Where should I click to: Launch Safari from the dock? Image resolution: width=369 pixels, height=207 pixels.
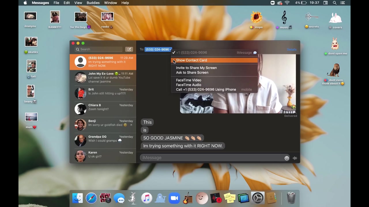(91, 198)
